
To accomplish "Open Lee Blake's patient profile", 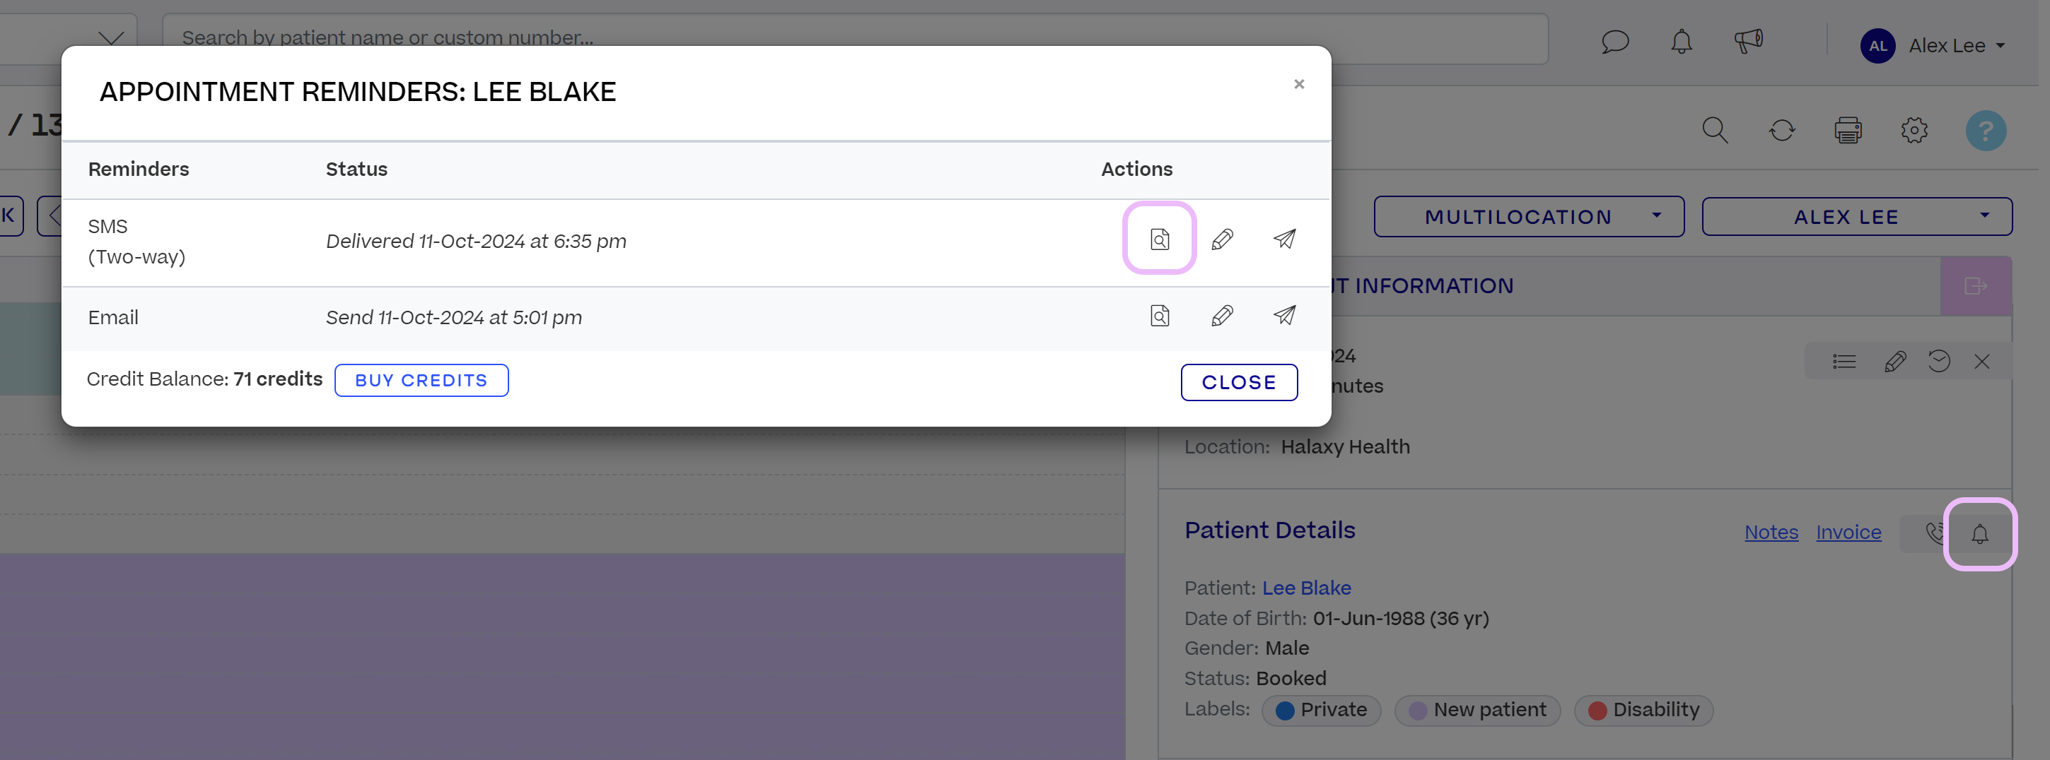I will 1306,588.
